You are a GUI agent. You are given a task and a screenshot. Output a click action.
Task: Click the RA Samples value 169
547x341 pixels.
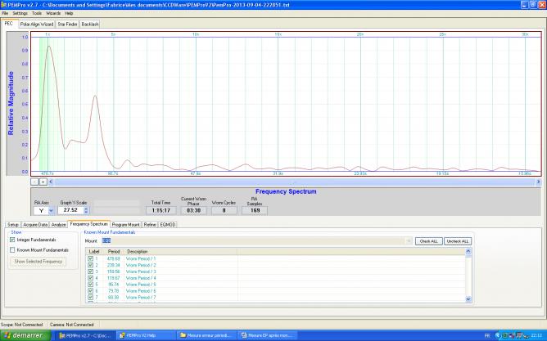coord(255,210)
